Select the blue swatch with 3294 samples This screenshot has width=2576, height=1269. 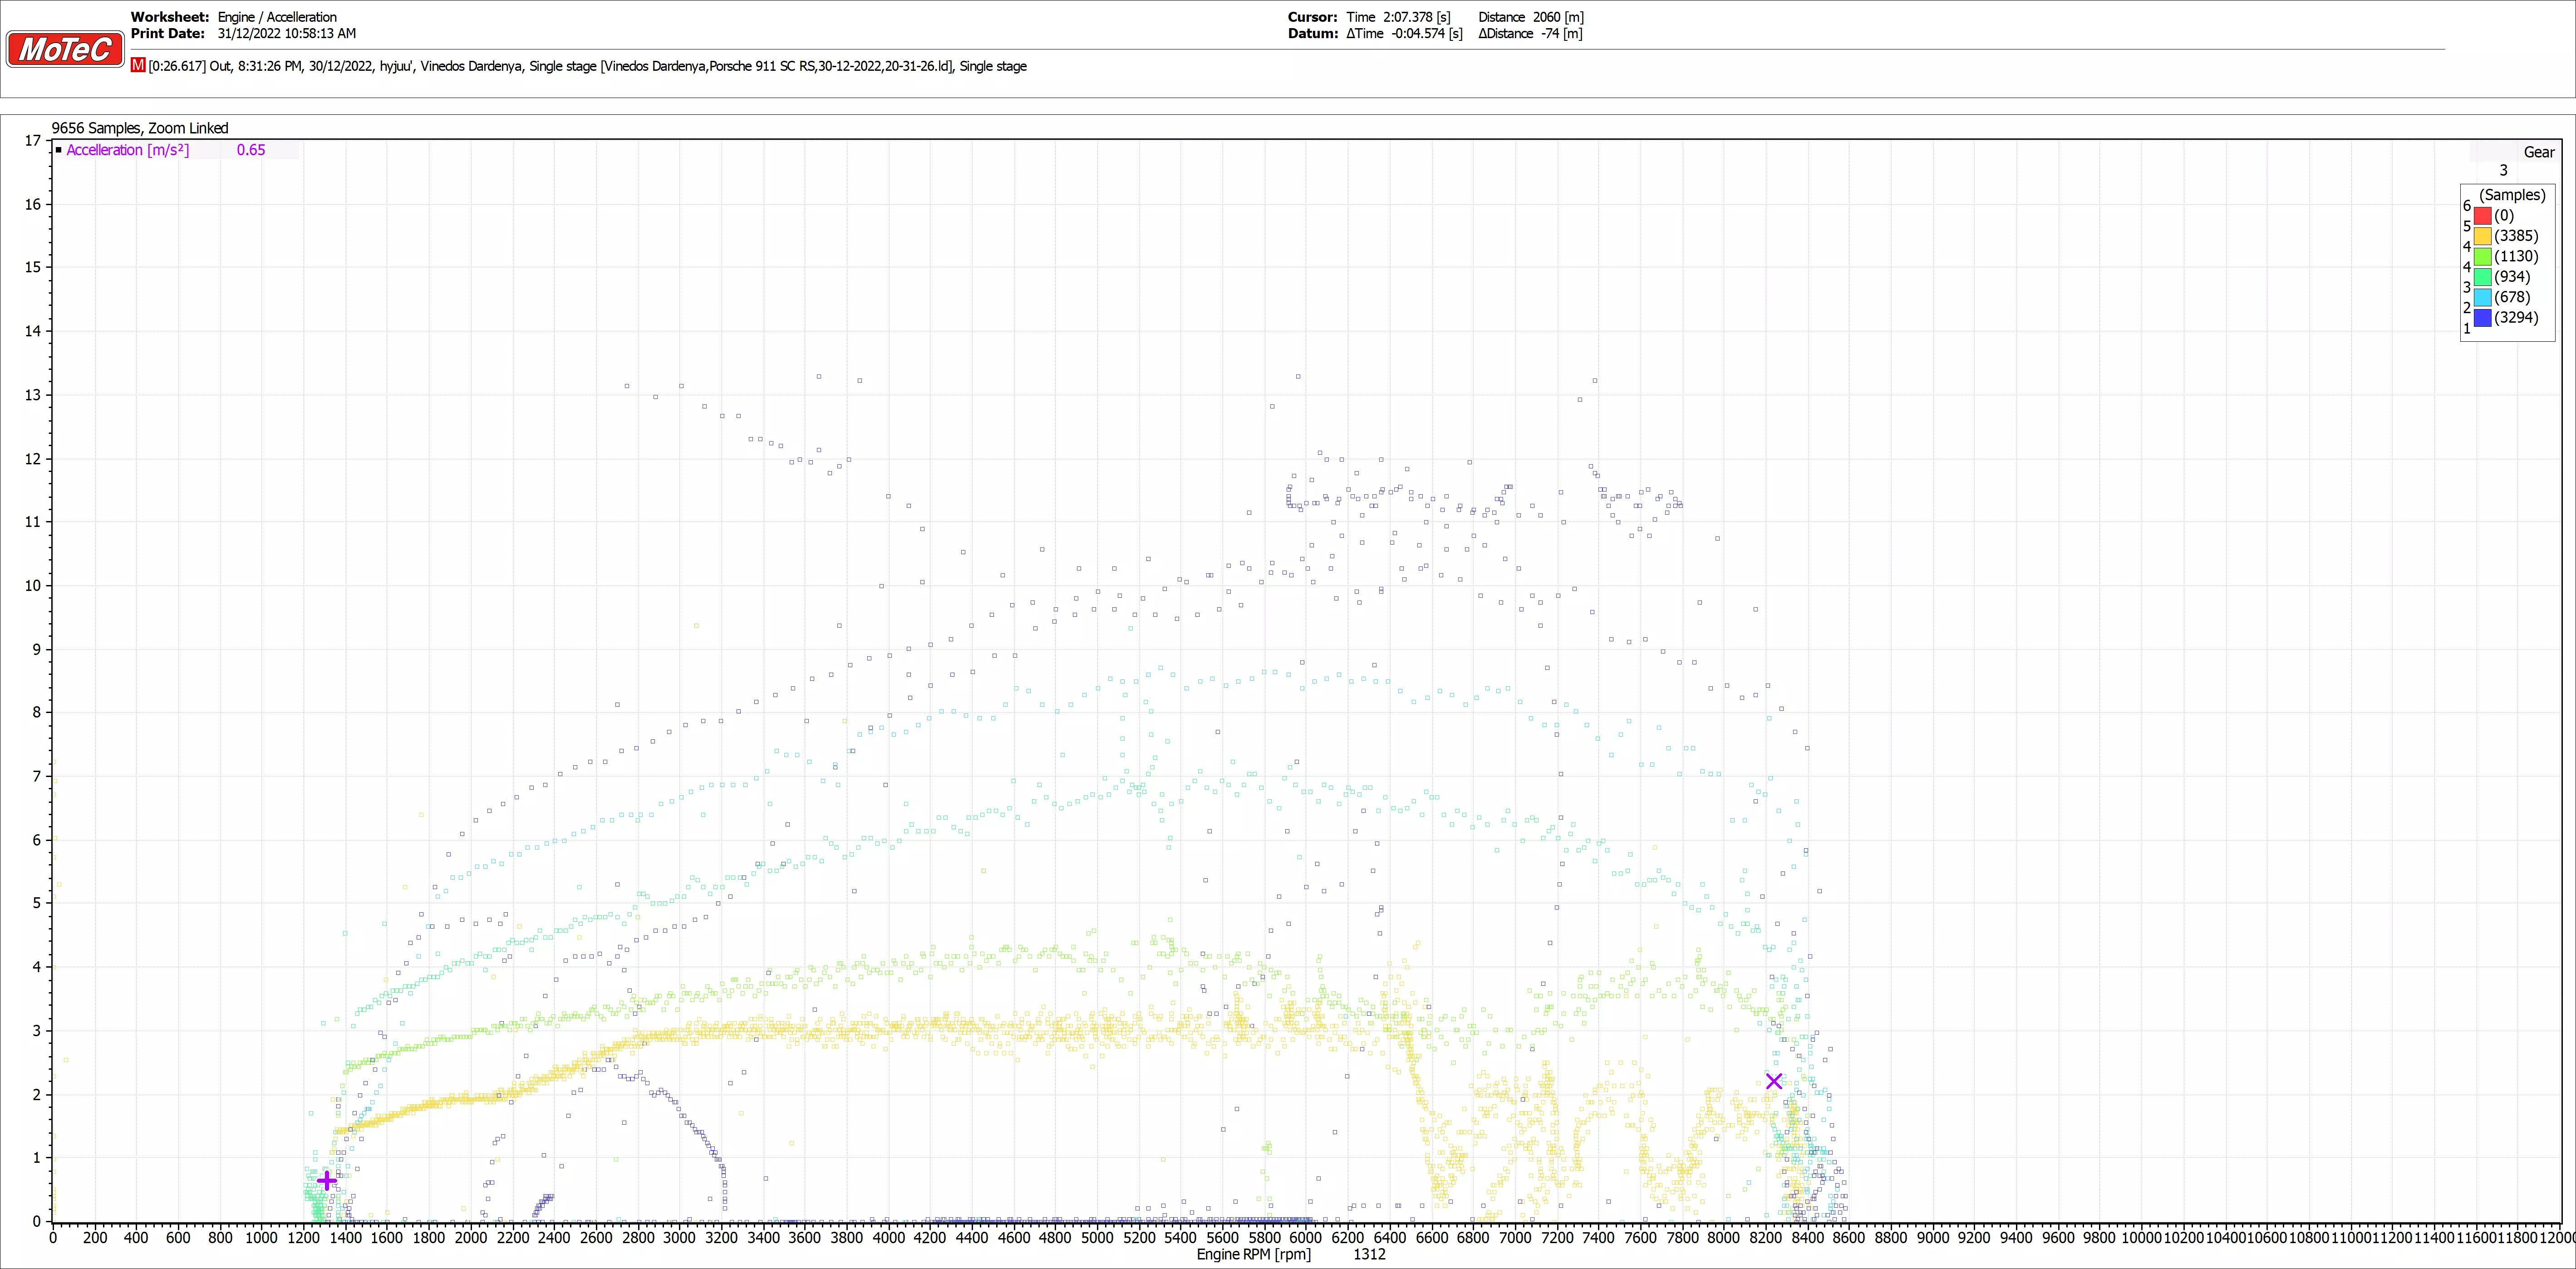coord(2482,318)
